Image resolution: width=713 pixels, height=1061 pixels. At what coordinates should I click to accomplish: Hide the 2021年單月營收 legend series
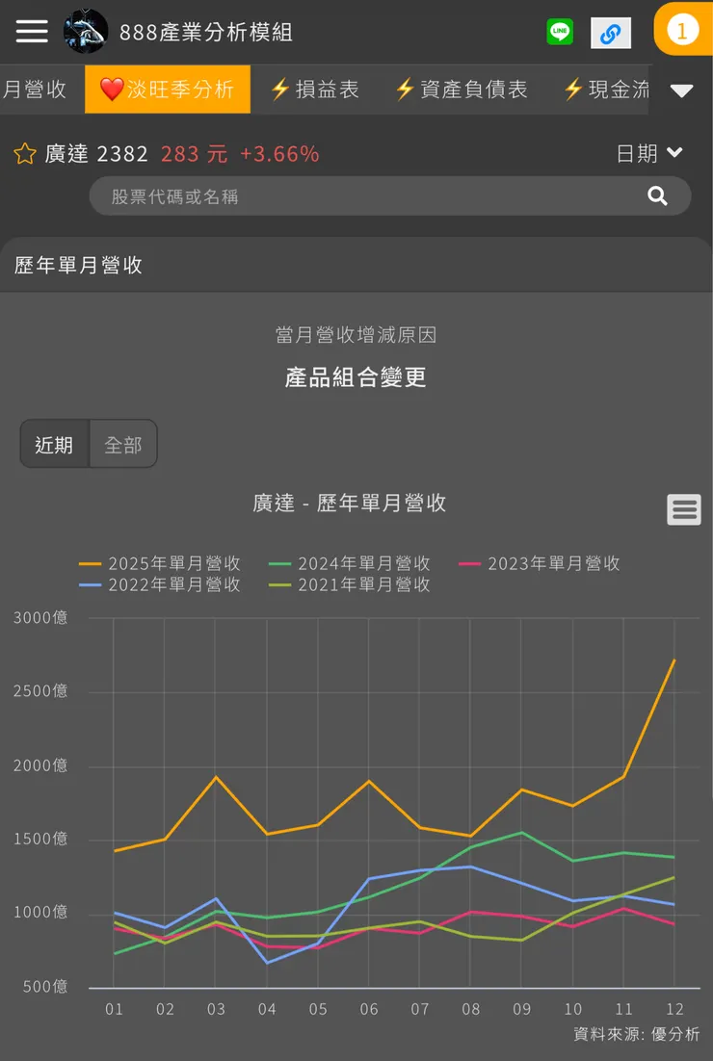tap(350, 584)
